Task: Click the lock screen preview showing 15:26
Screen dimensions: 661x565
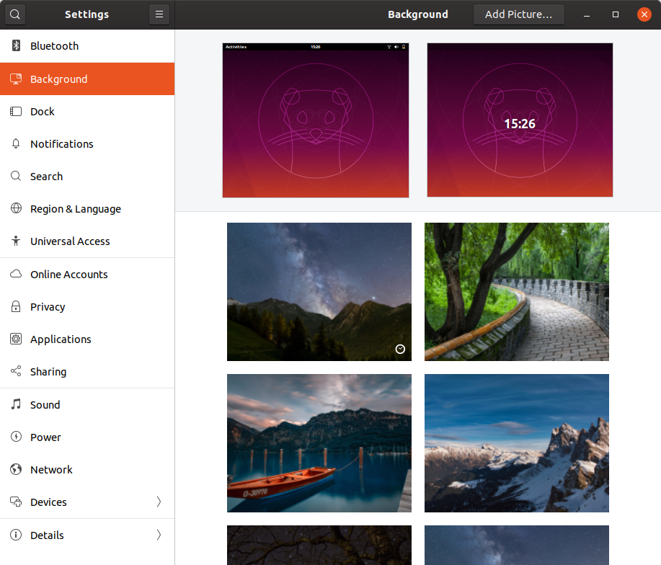Action: pyautogui.click(x=520, y=120)
